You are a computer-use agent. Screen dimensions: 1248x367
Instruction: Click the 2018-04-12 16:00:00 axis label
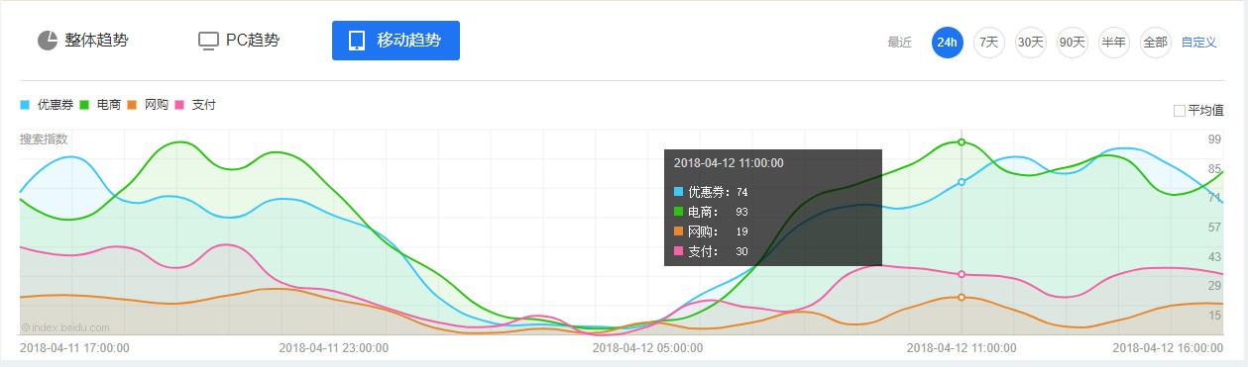(1168, 348)
